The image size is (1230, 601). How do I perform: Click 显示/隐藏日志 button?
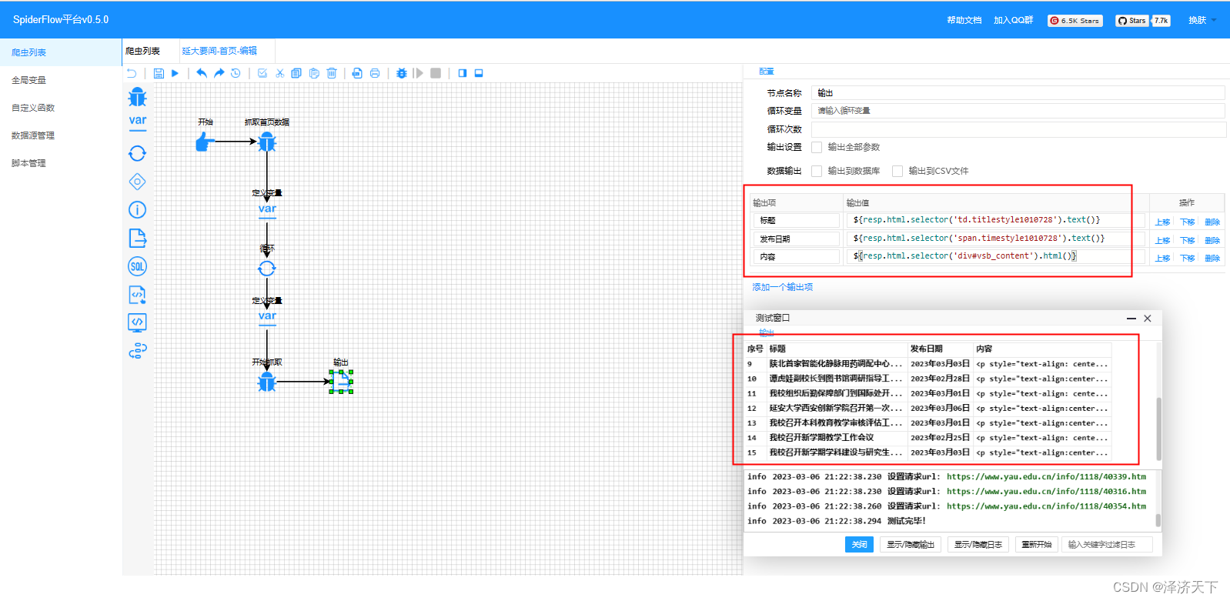click(978, 544)
